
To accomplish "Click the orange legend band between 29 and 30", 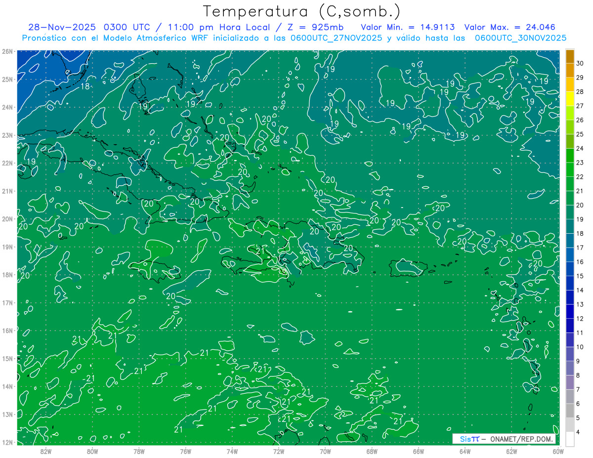I will point(570,71).
